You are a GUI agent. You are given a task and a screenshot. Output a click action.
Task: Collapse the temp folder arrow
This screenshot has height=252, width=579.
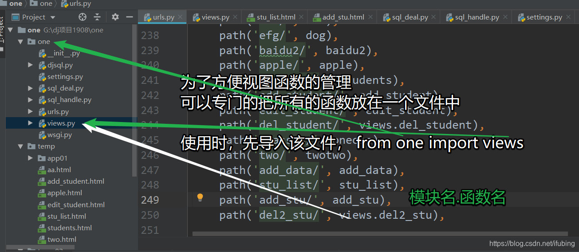click(20, 146)
